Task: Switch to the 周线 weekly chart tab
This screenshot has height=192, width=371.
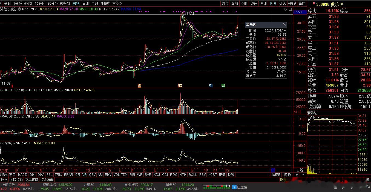Action: coord(85,4)
